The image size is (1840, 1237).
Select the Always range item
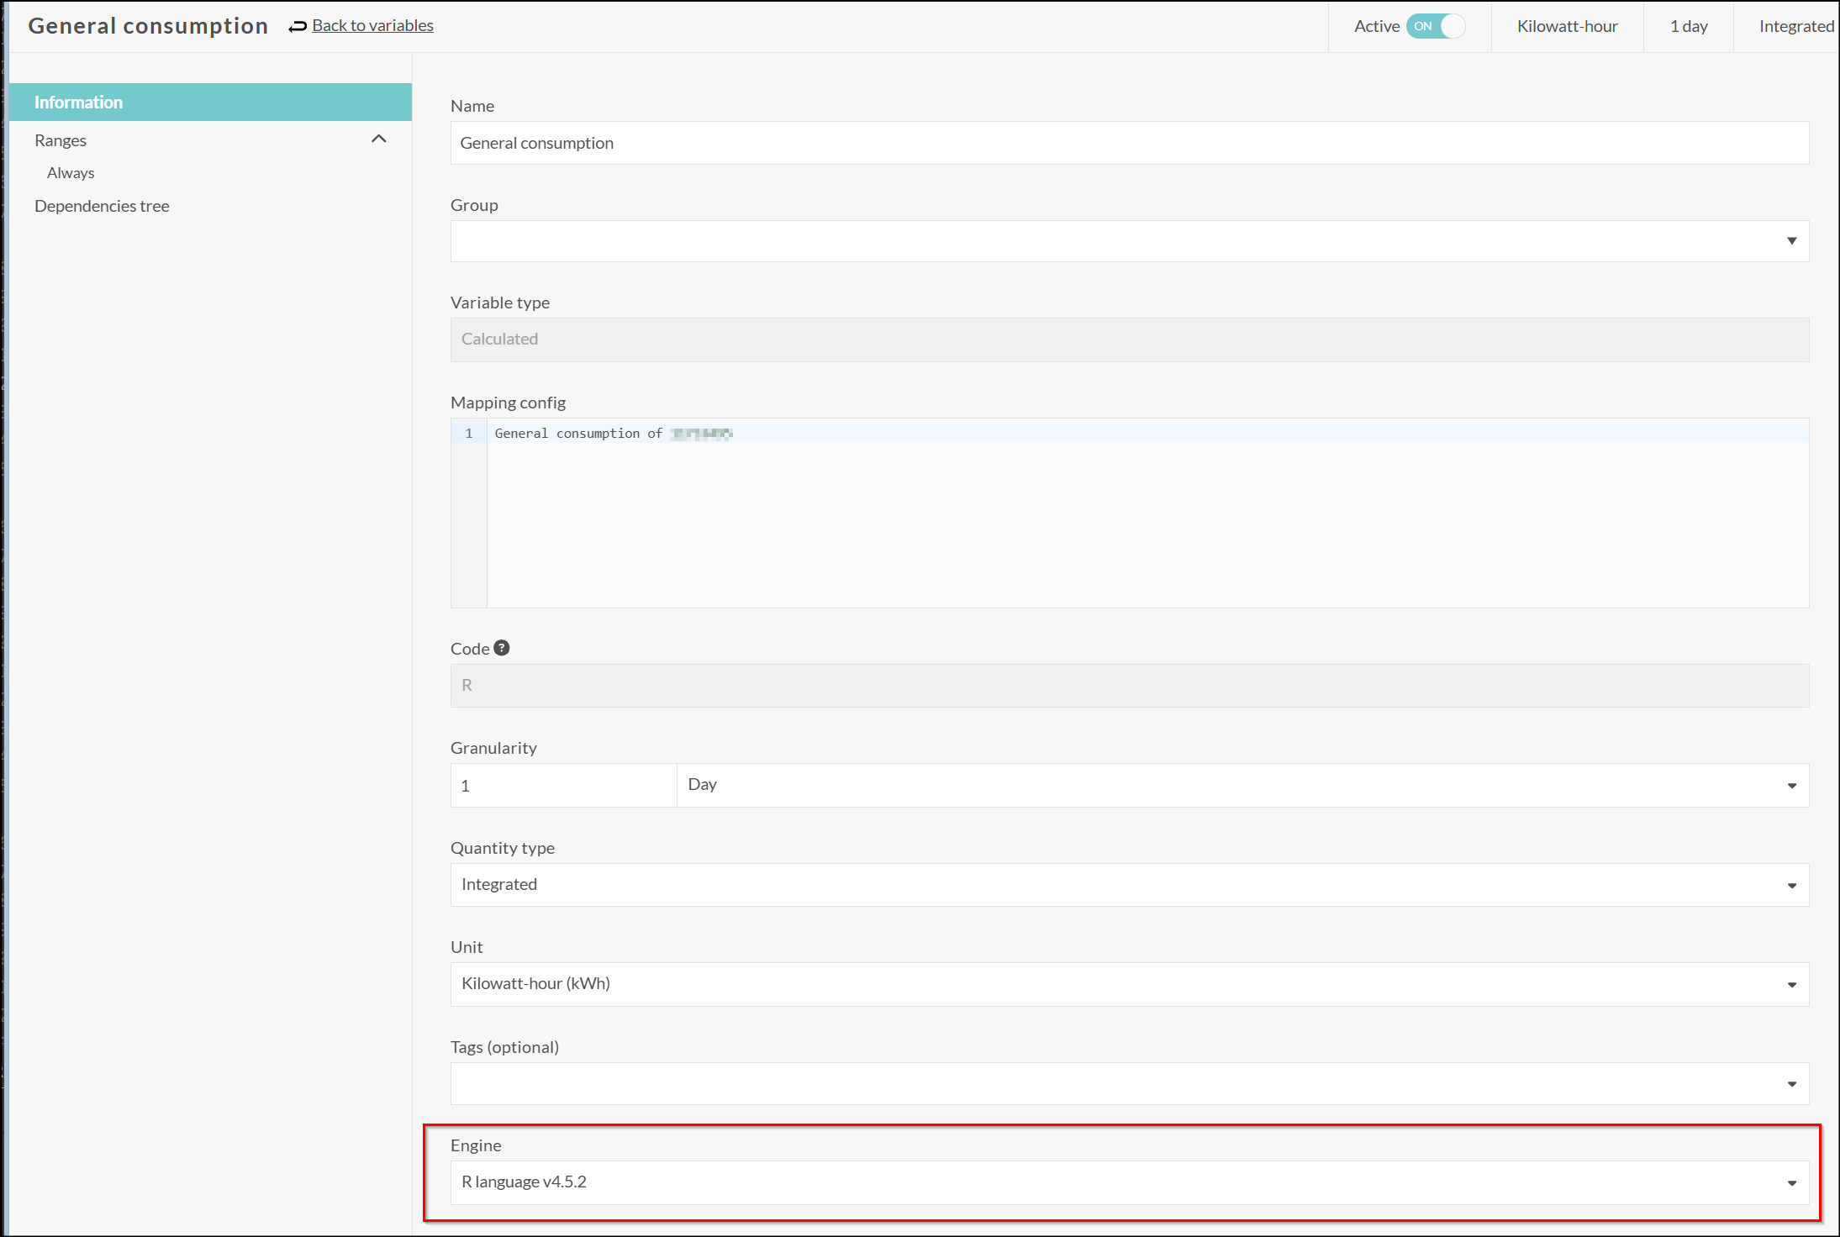(71, 173)
